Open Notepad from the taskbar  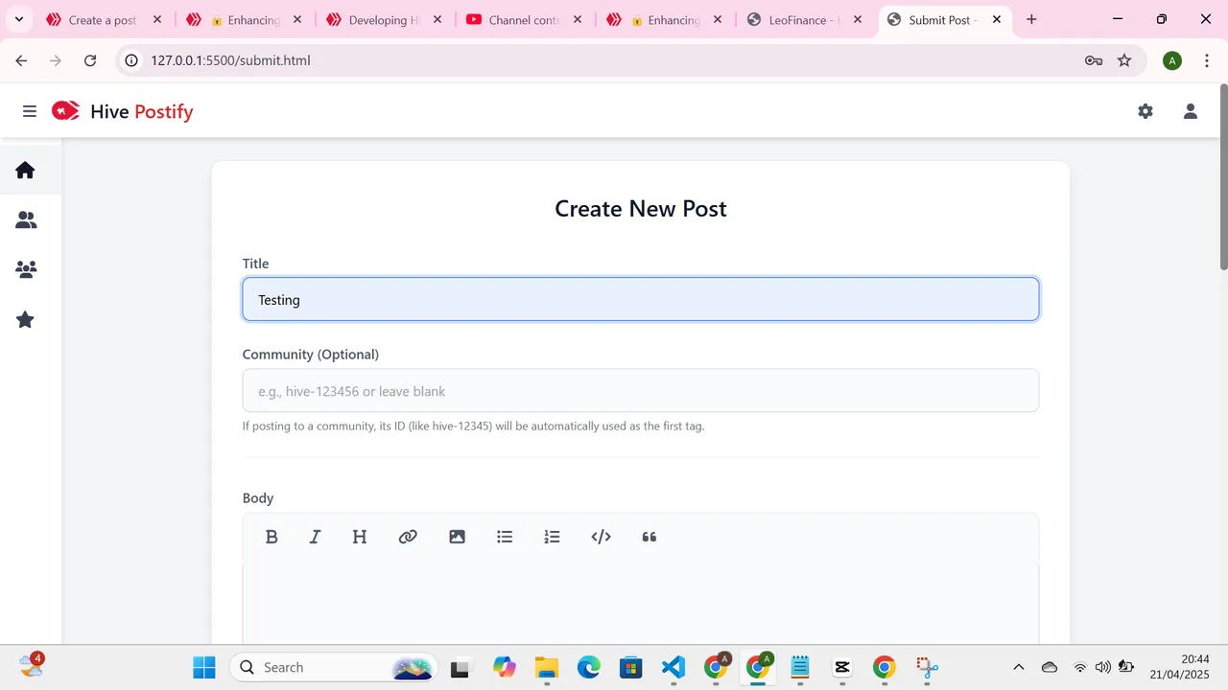800,667
